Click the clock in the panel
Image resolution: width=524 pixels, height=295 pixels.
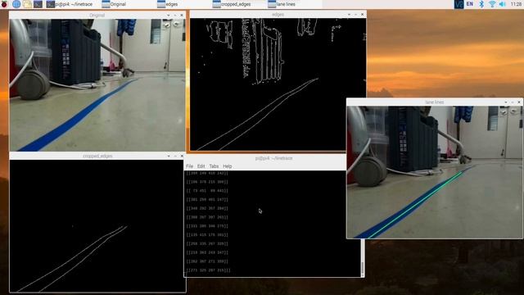tap(517, 4)
